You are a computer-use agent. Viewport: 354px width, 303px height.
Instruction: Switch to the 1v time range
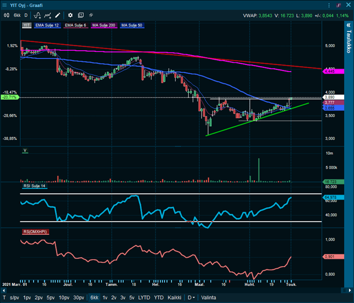105,297
